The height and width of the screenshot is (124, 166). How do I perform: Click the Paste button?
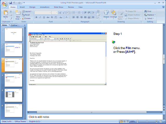tap(5, 15)
